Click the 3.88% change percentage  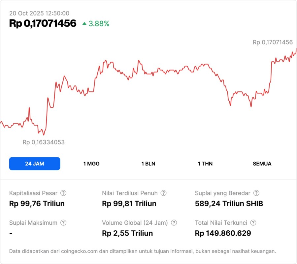pyautogui.click(x=99, y=24)
